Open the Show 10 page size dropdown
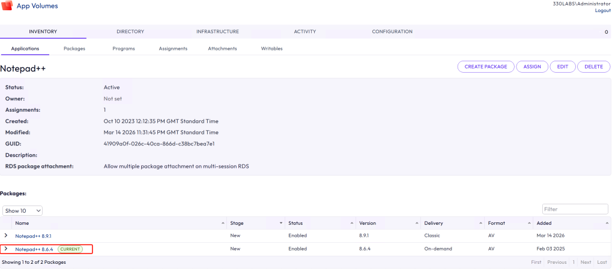 tap(22, 211)
